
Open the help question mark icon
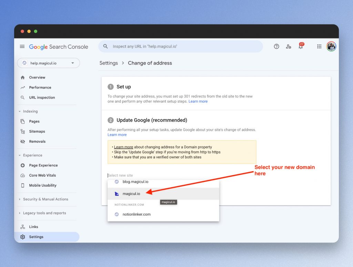pos(276,46)
